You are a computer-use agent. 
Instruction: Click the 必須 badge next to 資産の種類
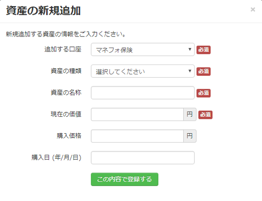tap(204, 72)
